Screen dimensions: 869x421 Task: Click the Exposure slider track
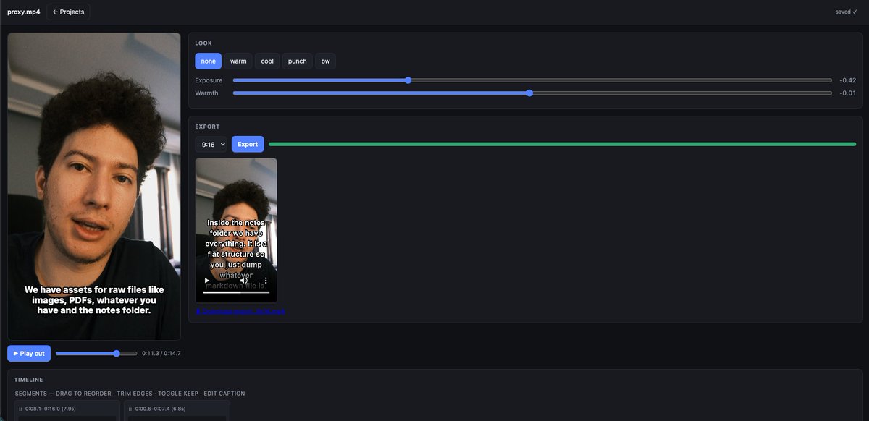[x=532, y=80]
